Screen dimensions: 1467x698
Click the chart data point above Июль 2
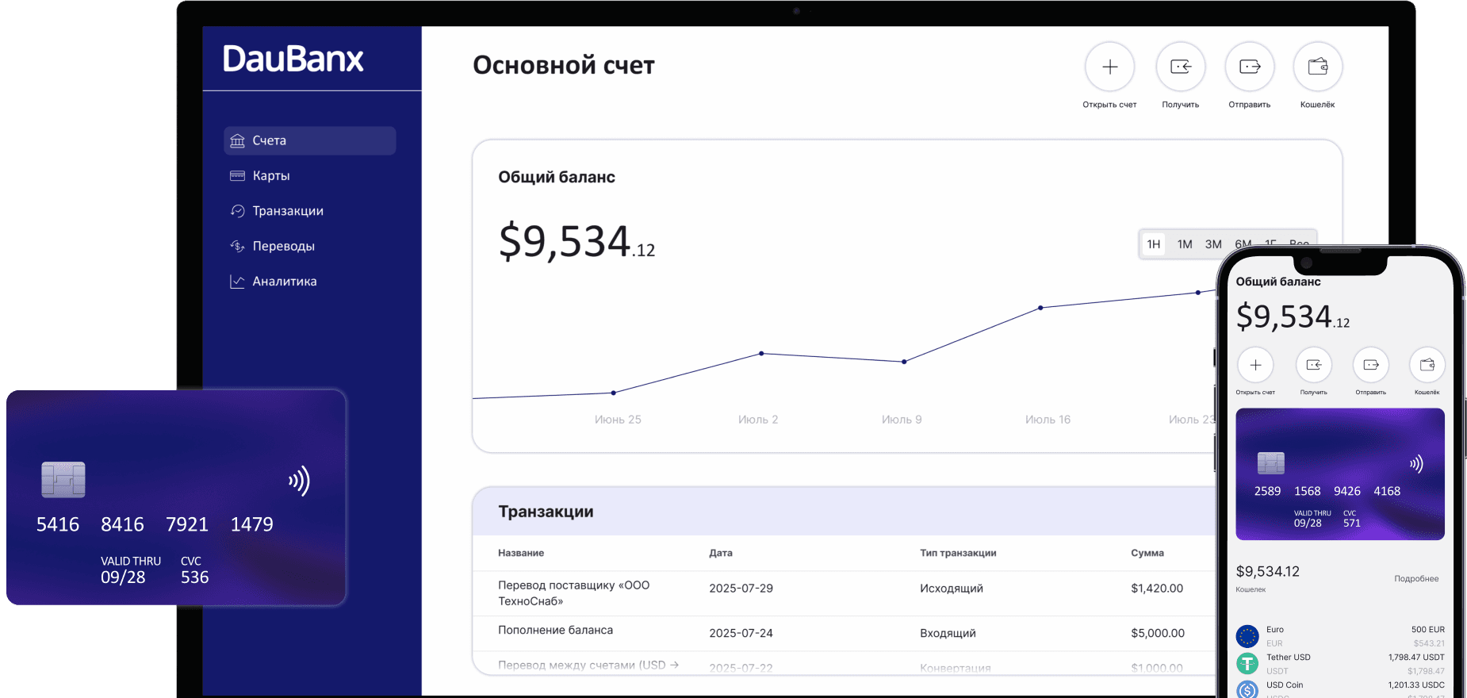coord(761,353)
